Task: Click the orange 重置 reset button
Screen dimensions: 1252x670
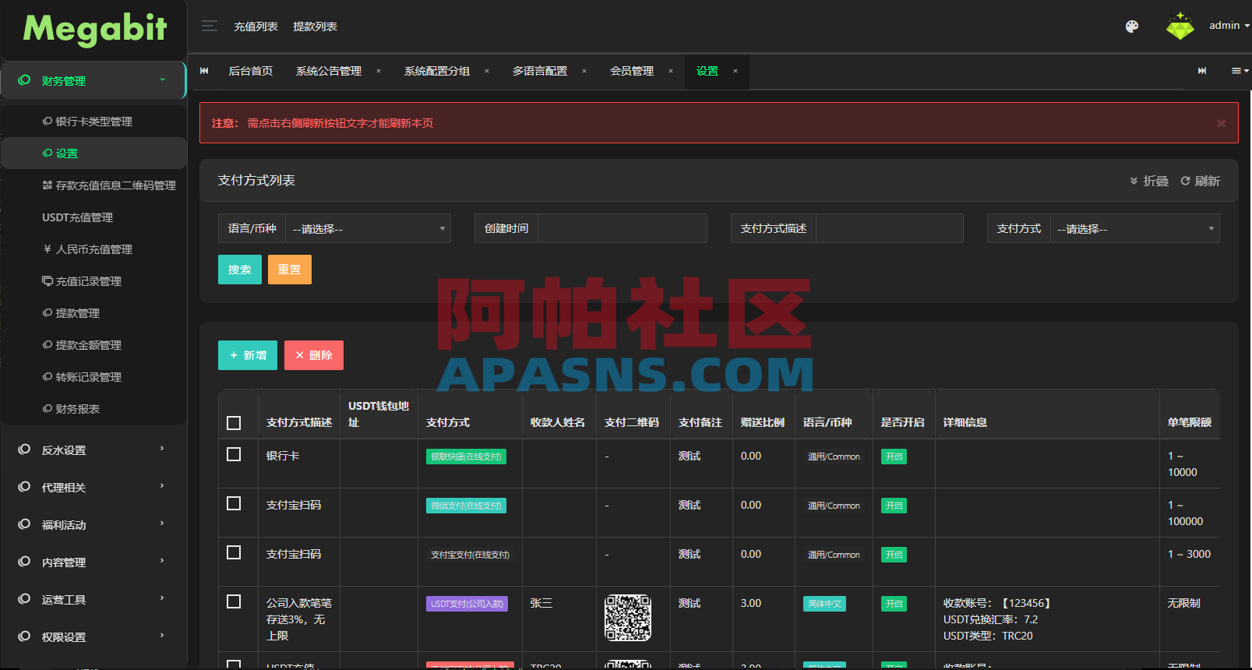Action: pyautogui.click(x=290, y=270)
